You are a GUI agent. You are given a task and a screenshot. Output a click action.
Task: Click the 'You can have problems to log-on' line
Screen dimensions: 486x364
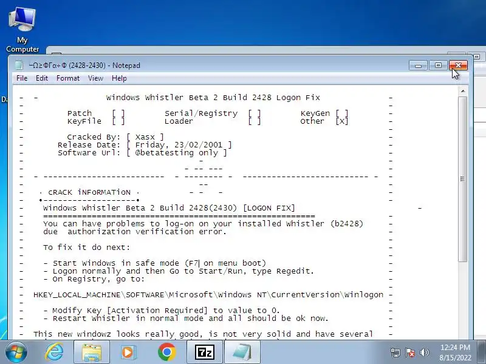[x=203, y=224]
